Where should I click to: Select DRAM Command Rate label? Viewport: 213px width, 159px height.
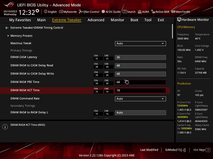pyautogui.click(x=25, y=98)
